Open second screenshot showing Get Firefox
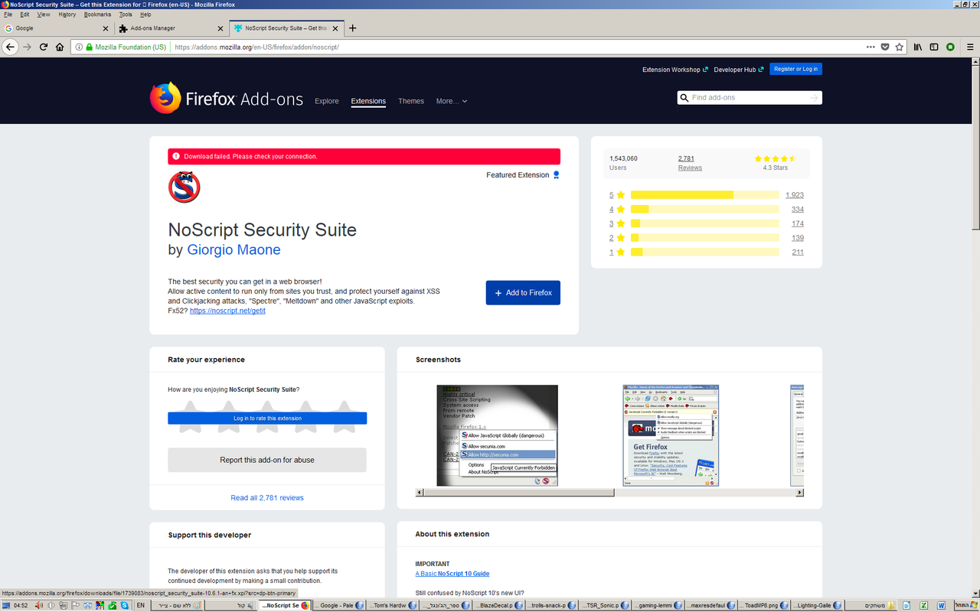This screenshot has height=612, width=980. click(x=671, y=435)
